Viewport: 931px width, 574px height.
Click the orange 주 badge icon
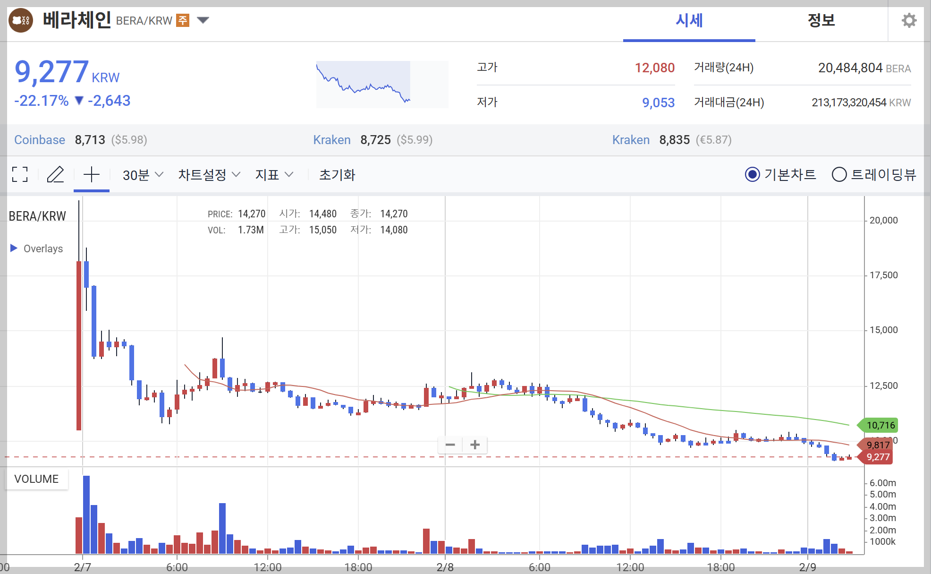(183, 20)
